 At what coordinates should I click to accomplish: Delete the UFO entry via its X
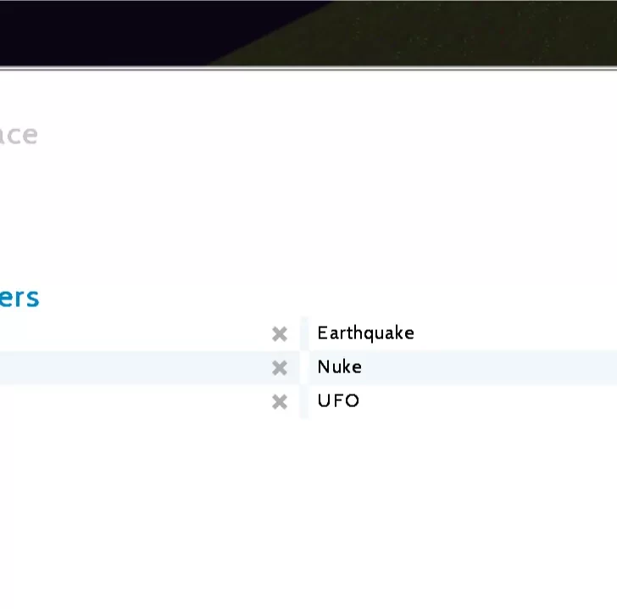click(x=280, y=402)
